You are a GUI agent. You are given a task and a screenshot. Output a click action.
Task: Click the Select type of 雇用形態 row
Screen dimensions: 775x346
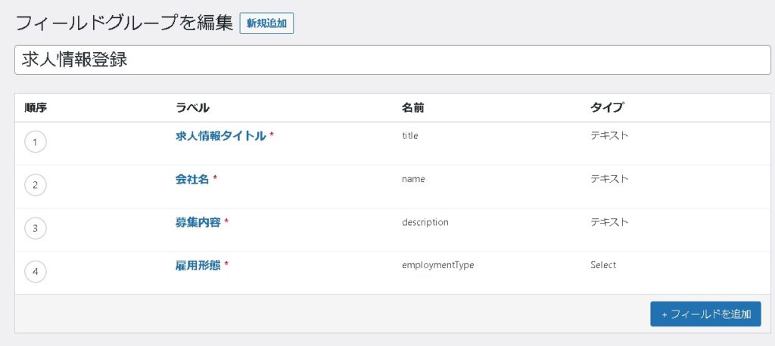pos(603,265)
